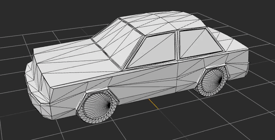Image resolution: width=275 pixels, height=140 pixels.
Task: Select the front side window
Action: (x=155, y=50)
